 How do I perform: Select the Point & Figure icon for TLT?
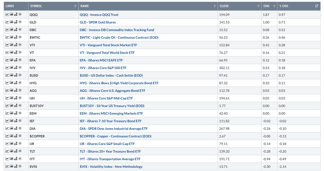click(x=16, y=151)
